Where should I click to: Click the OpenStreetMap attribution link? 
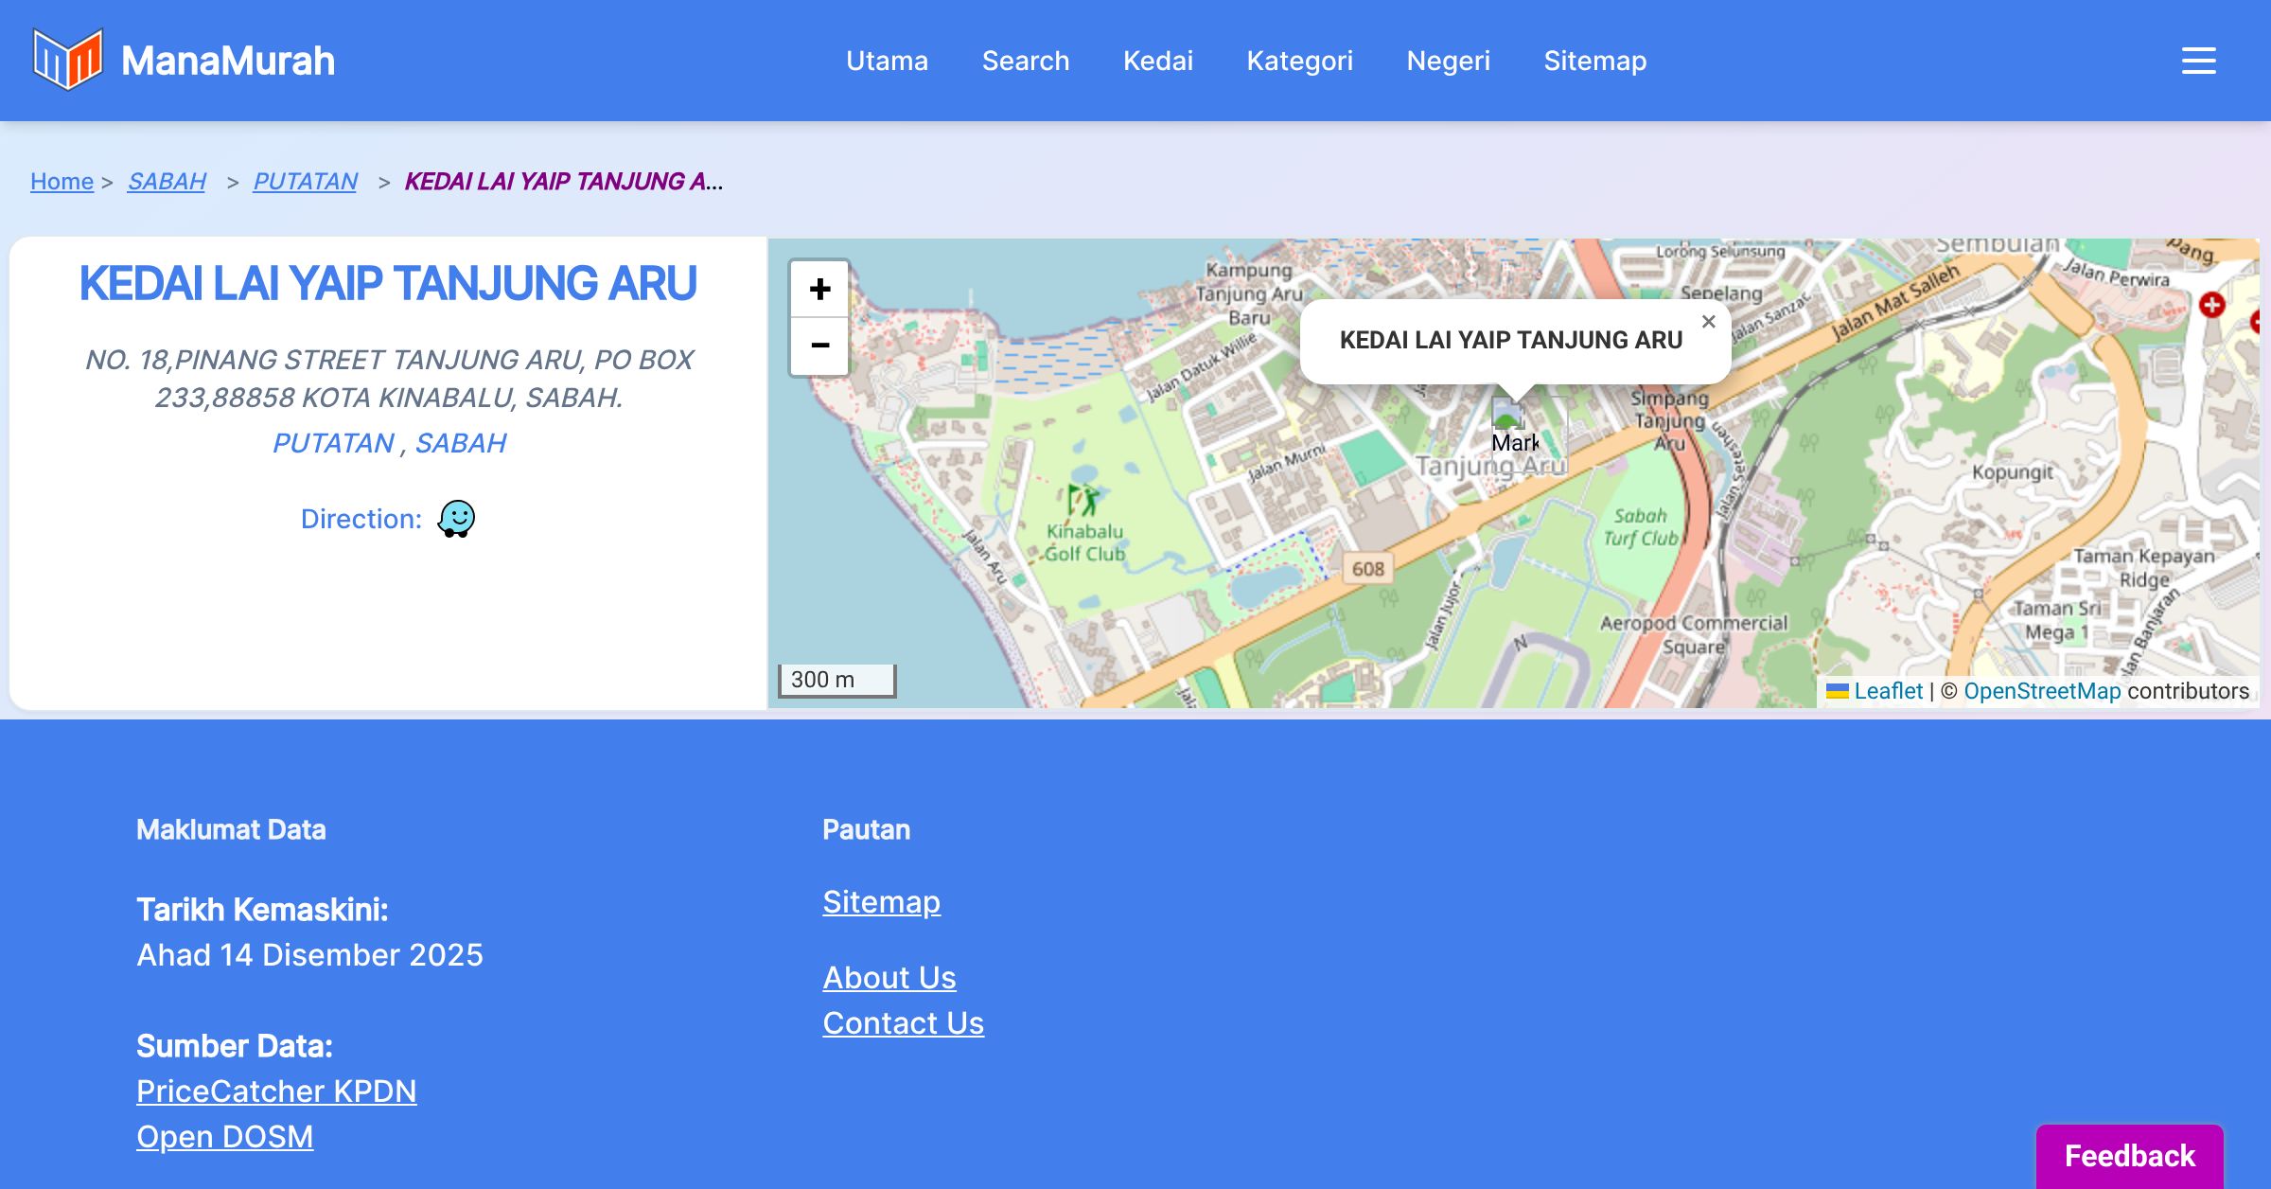(x=2041, y=691)
